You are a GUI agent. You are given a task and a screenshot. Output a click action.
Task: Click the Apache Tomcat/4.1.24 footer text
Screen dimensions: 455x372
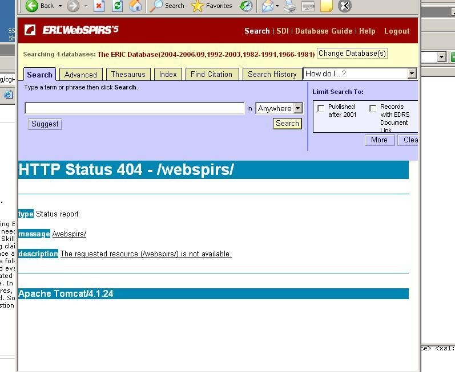66,293
